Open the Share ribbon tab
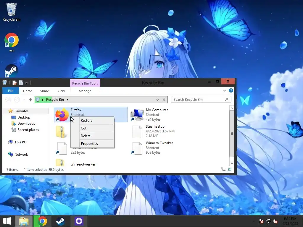 point(44,91)
